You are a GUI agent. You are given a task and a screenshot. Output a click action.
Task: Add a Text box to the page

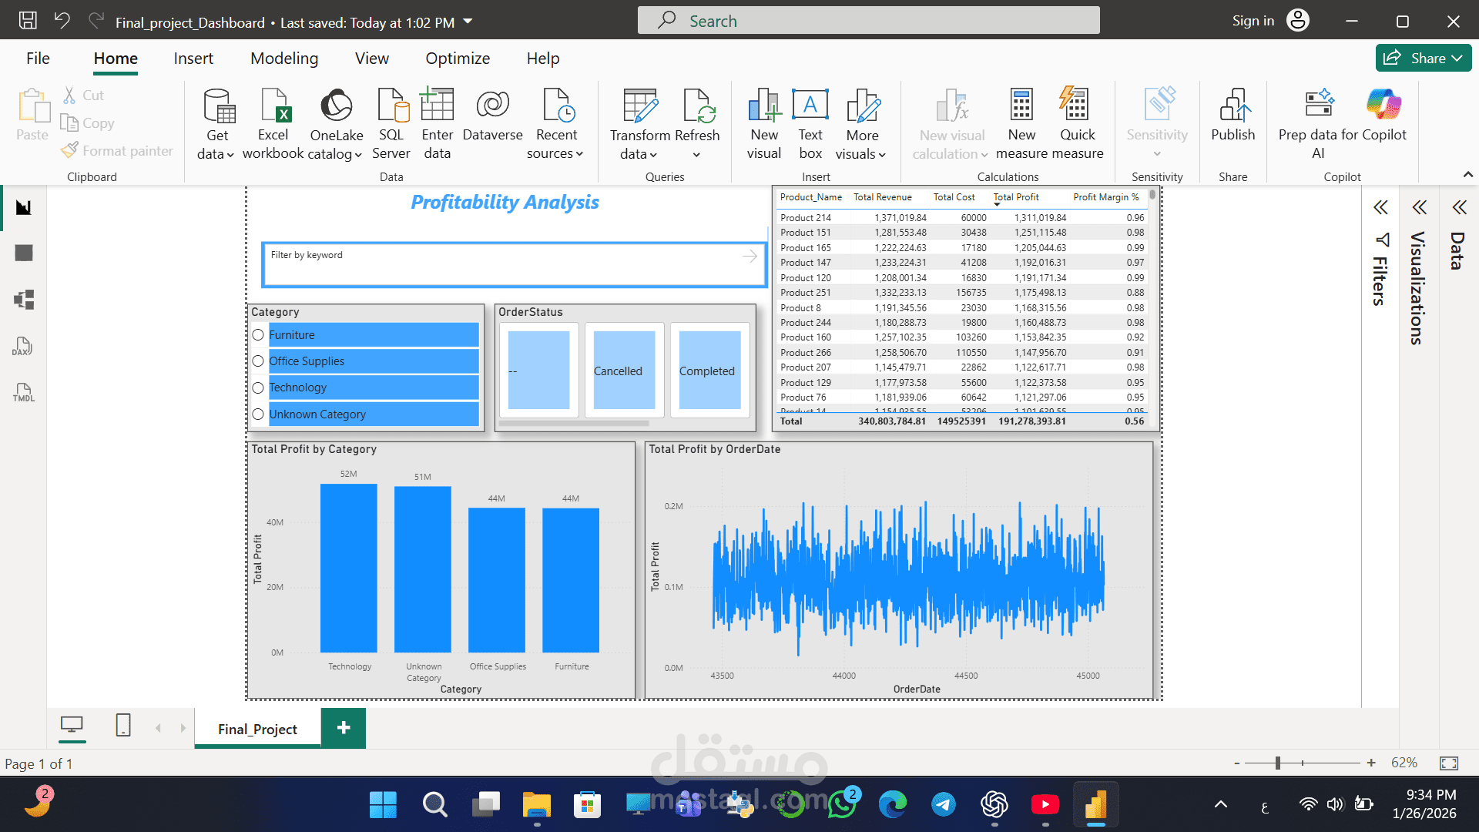(x=810, y=123)
